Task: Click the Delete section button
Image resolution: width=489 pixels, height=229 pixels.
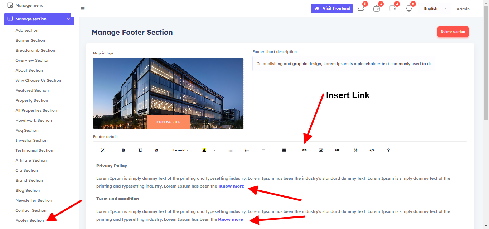Action: (452, 32)
